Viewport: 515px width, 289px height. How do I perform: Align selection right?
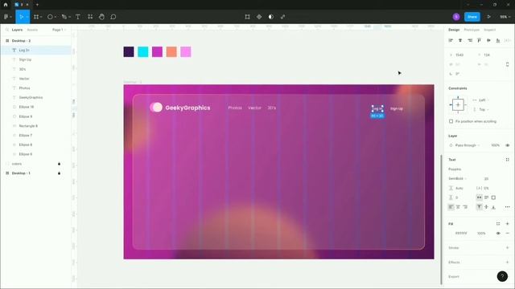[470, 40]
